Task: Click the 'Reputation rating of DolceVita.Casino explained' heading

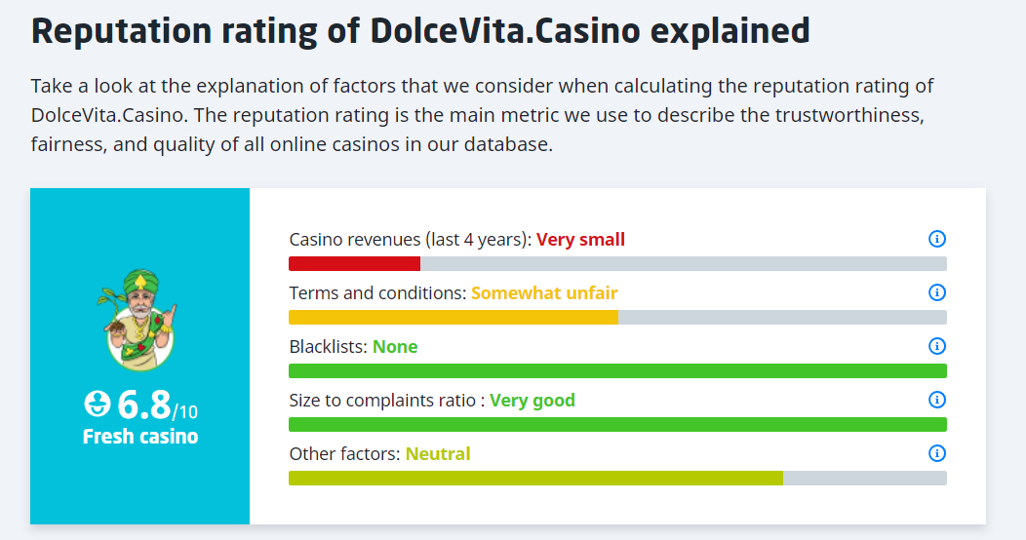Action: click(x=420, y=31)
